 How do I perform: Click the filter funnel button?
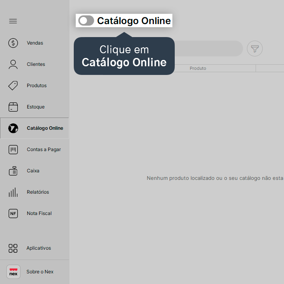tap(255, 49)
